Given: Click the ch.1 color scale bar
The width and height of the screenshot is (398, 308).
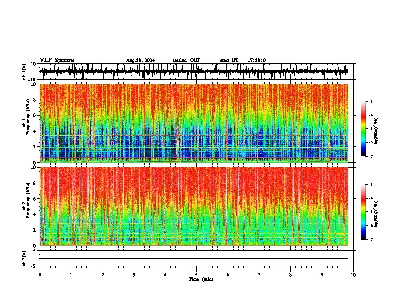Looking at the screenshot, I should click(x=364, y=129).
